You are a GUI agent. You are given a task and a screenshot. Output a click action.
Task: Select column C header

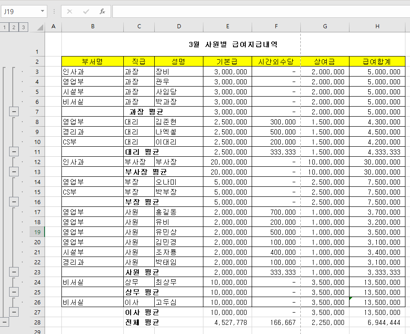click(139, 26)
